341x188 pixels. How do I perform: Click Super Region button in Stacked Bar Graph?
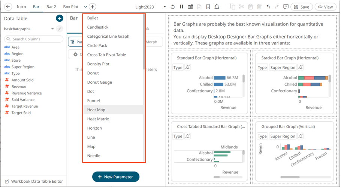click(x=283, y=67)
